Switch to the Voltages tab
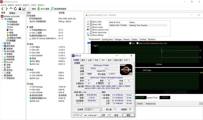 [118, 39]
